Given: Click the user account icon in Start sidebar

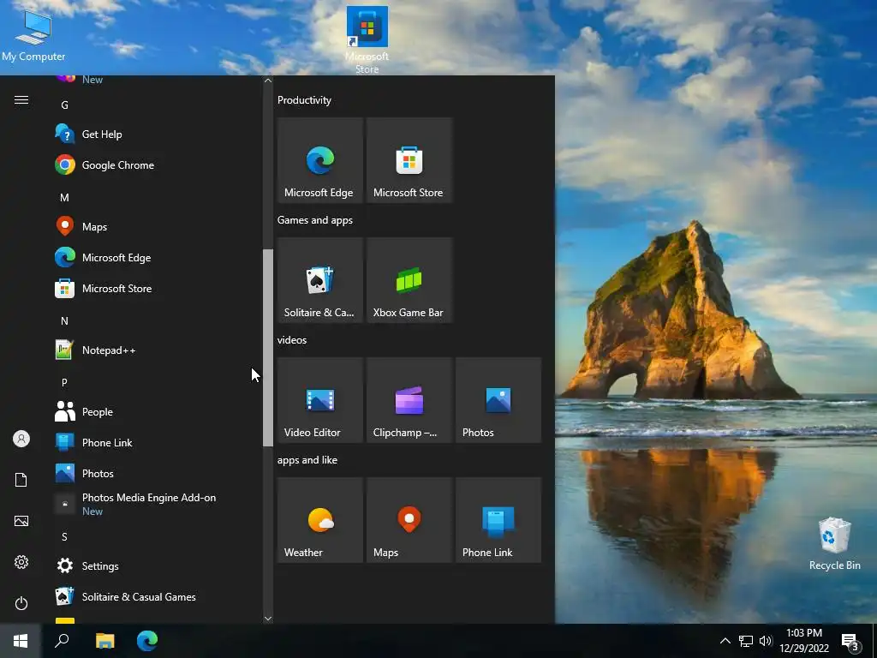Looking at the screenshot, I should (21, 439).
